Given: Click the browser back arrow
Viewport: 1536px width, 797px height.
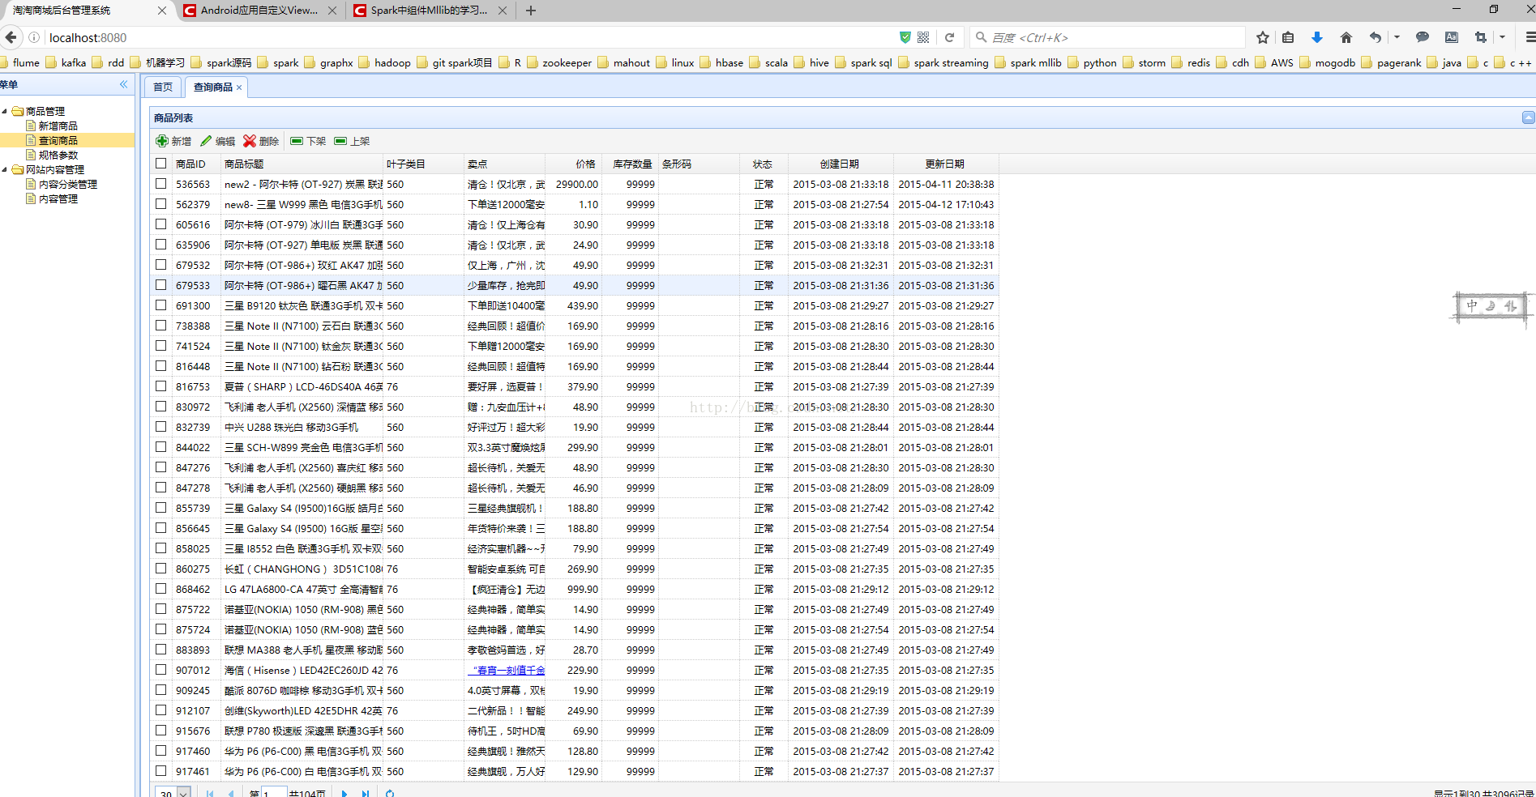Looking at the screenshot, I should (11, 37).
